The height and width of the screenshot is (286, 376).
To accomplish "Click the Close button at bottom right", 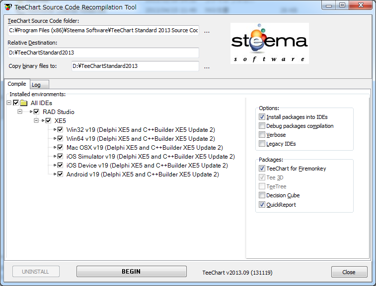I will click(x=349, y=272).
